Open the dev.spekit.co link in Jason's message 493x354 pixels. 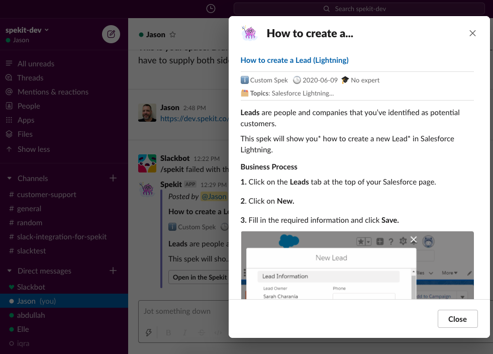click(x=194, y=119)
